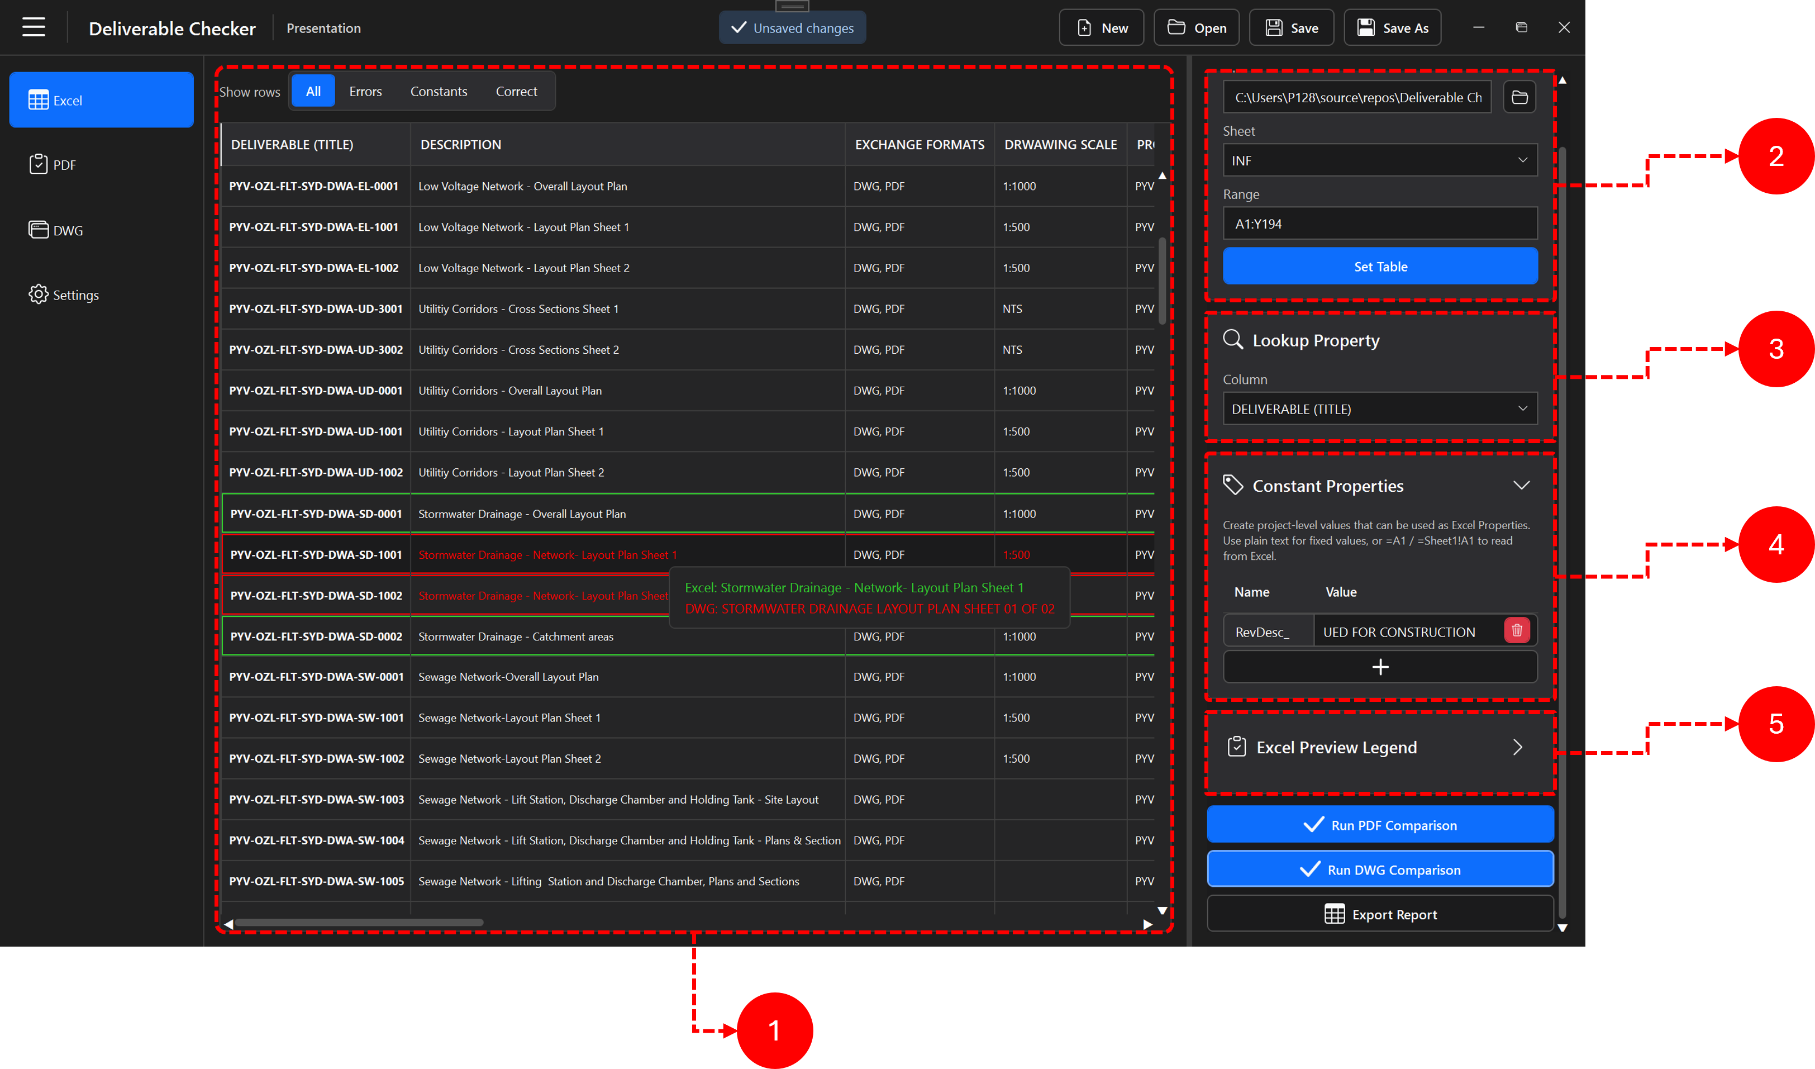Click right panel scroll down arrow

point(1562,929)
